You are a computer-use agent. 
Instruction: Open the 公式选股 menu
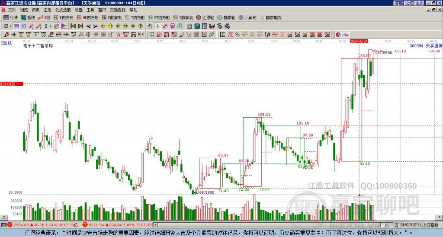63,10
